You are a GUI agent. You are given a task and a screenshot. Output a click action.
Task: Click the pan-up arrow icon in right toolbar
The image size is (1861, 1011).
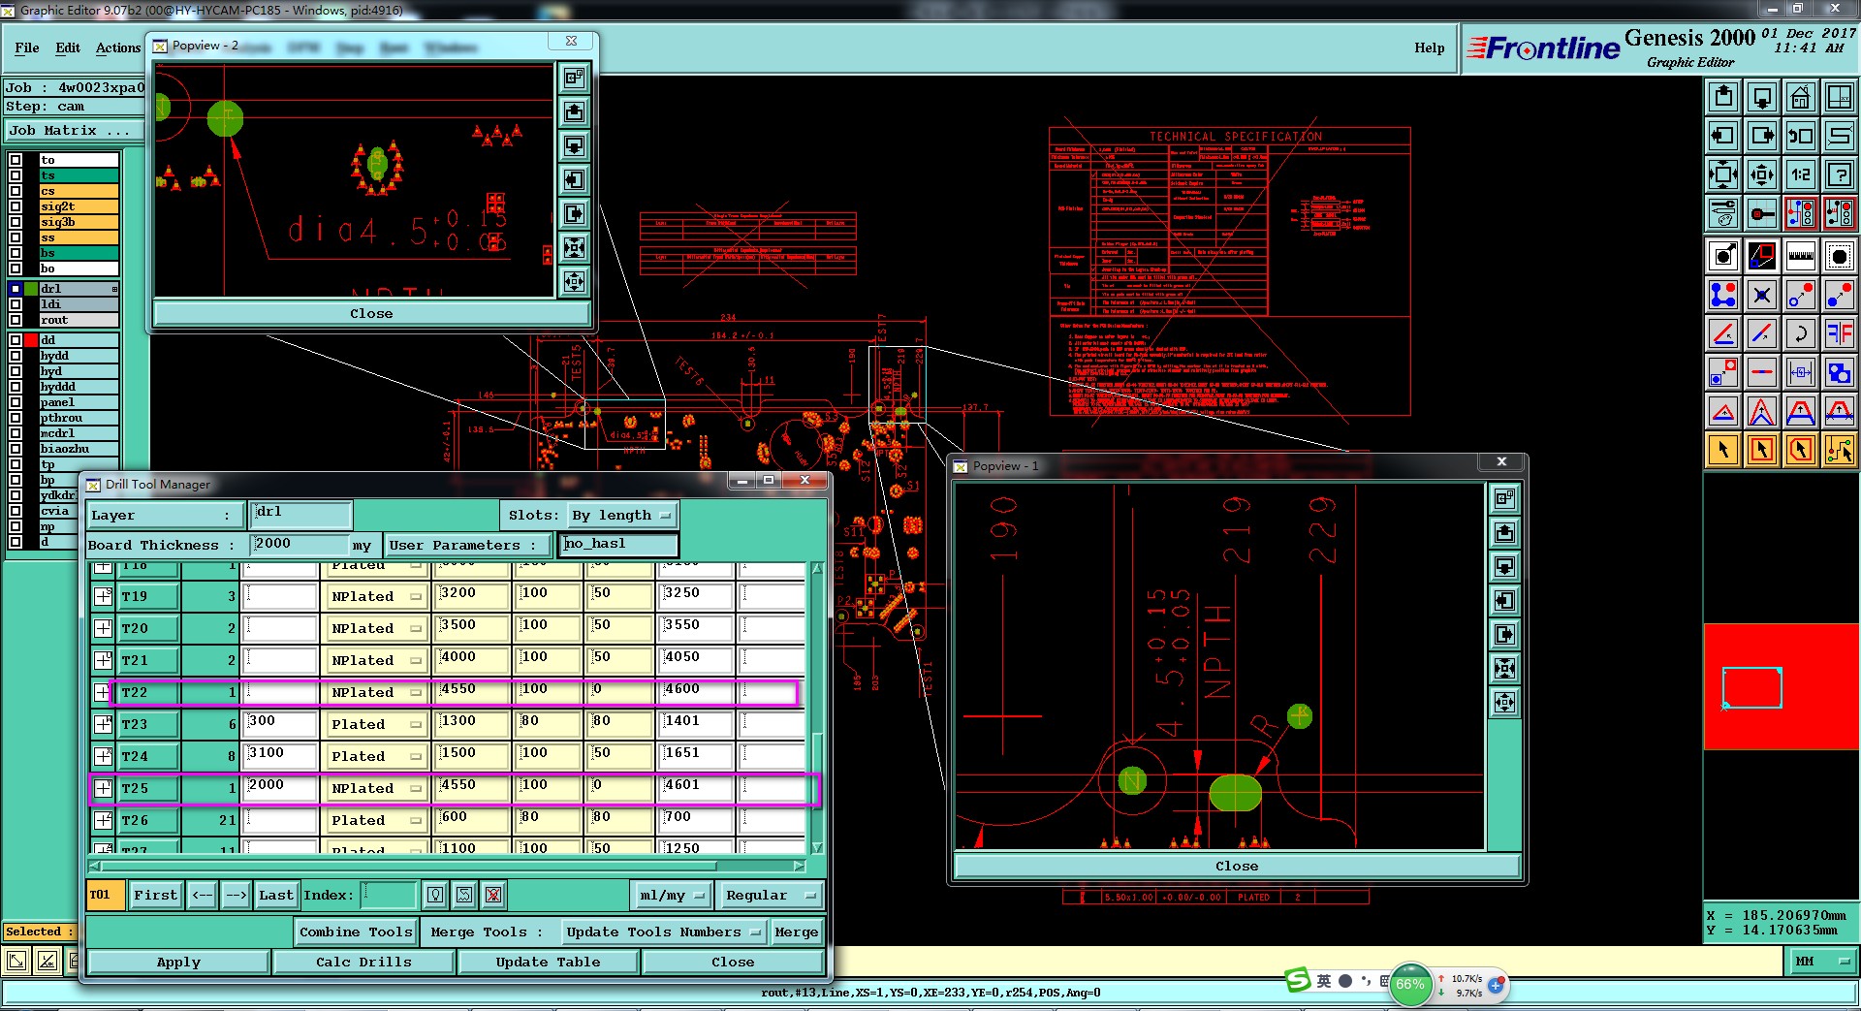1722,97
